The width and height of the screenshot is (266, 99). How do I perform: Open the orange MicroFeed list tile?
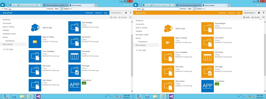coord(208,57)
